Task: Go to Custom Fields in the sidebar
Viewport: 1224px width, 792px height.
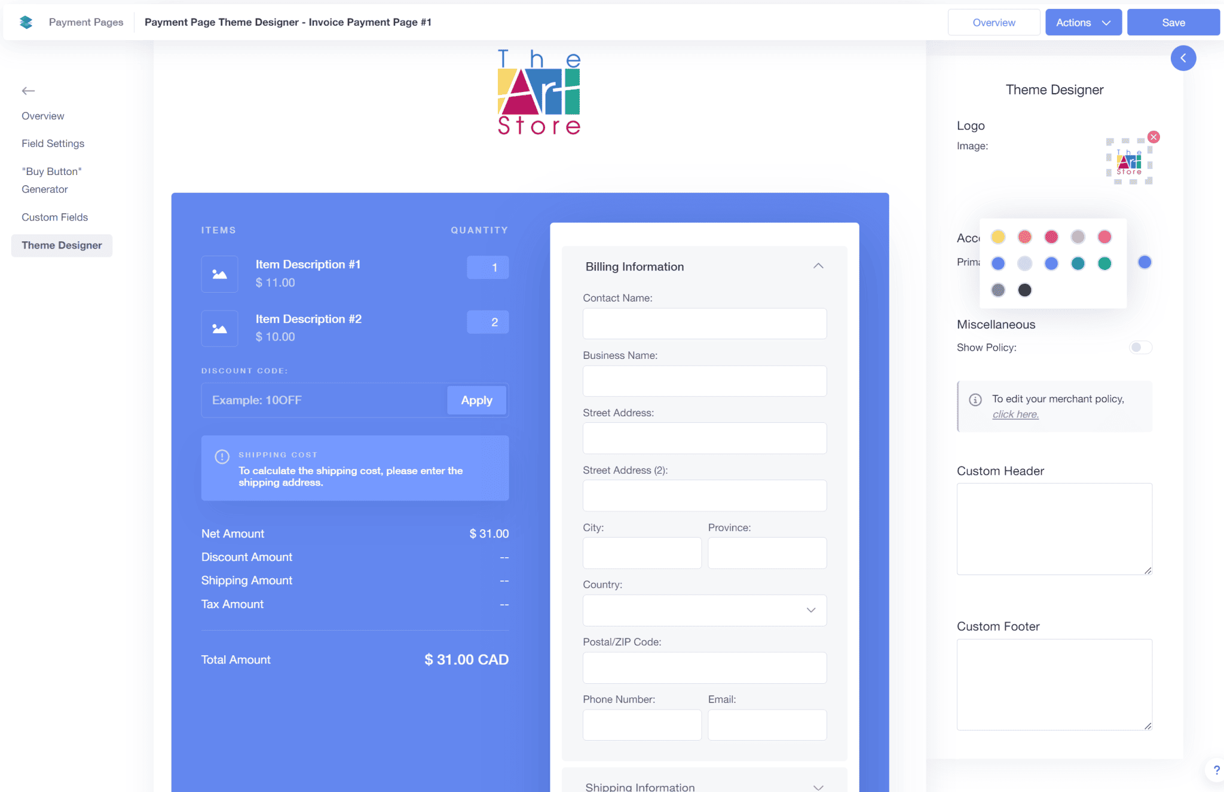Action: [54, 217]
